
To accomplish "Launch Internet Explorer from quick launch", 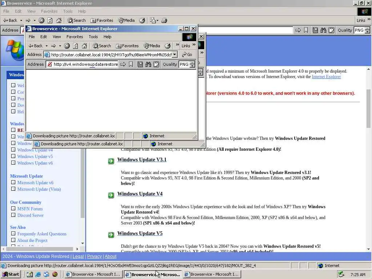I will click(38, 275).
